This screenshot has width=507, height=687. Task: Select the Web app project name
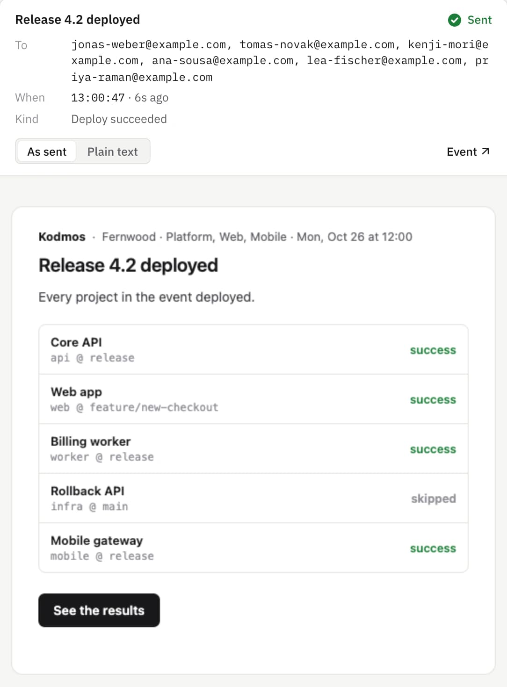(x=76, y=392)
